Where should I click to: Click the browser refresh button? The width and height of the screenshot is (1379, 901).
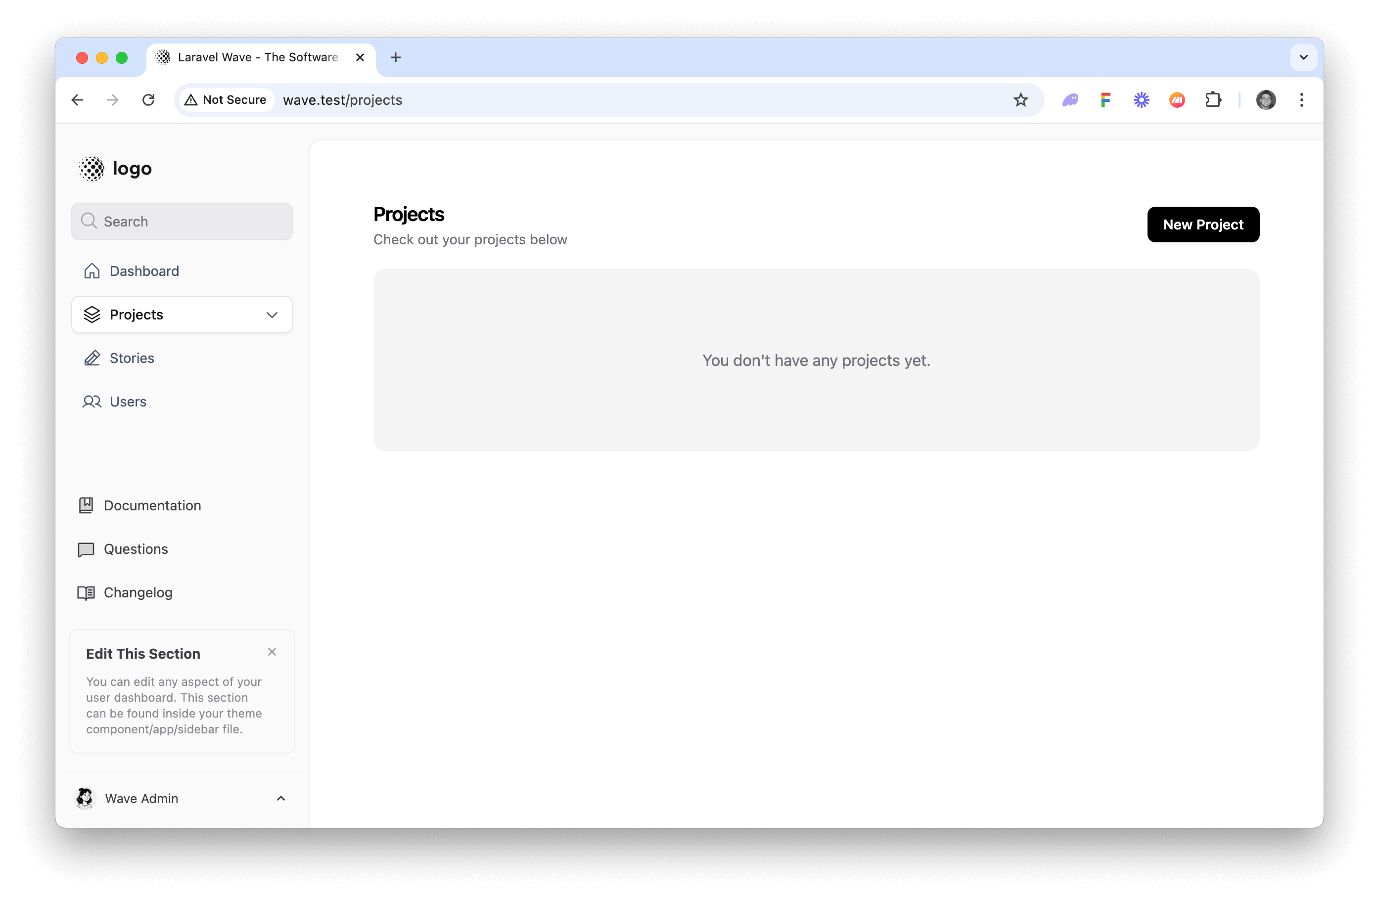tap(148, 99)
